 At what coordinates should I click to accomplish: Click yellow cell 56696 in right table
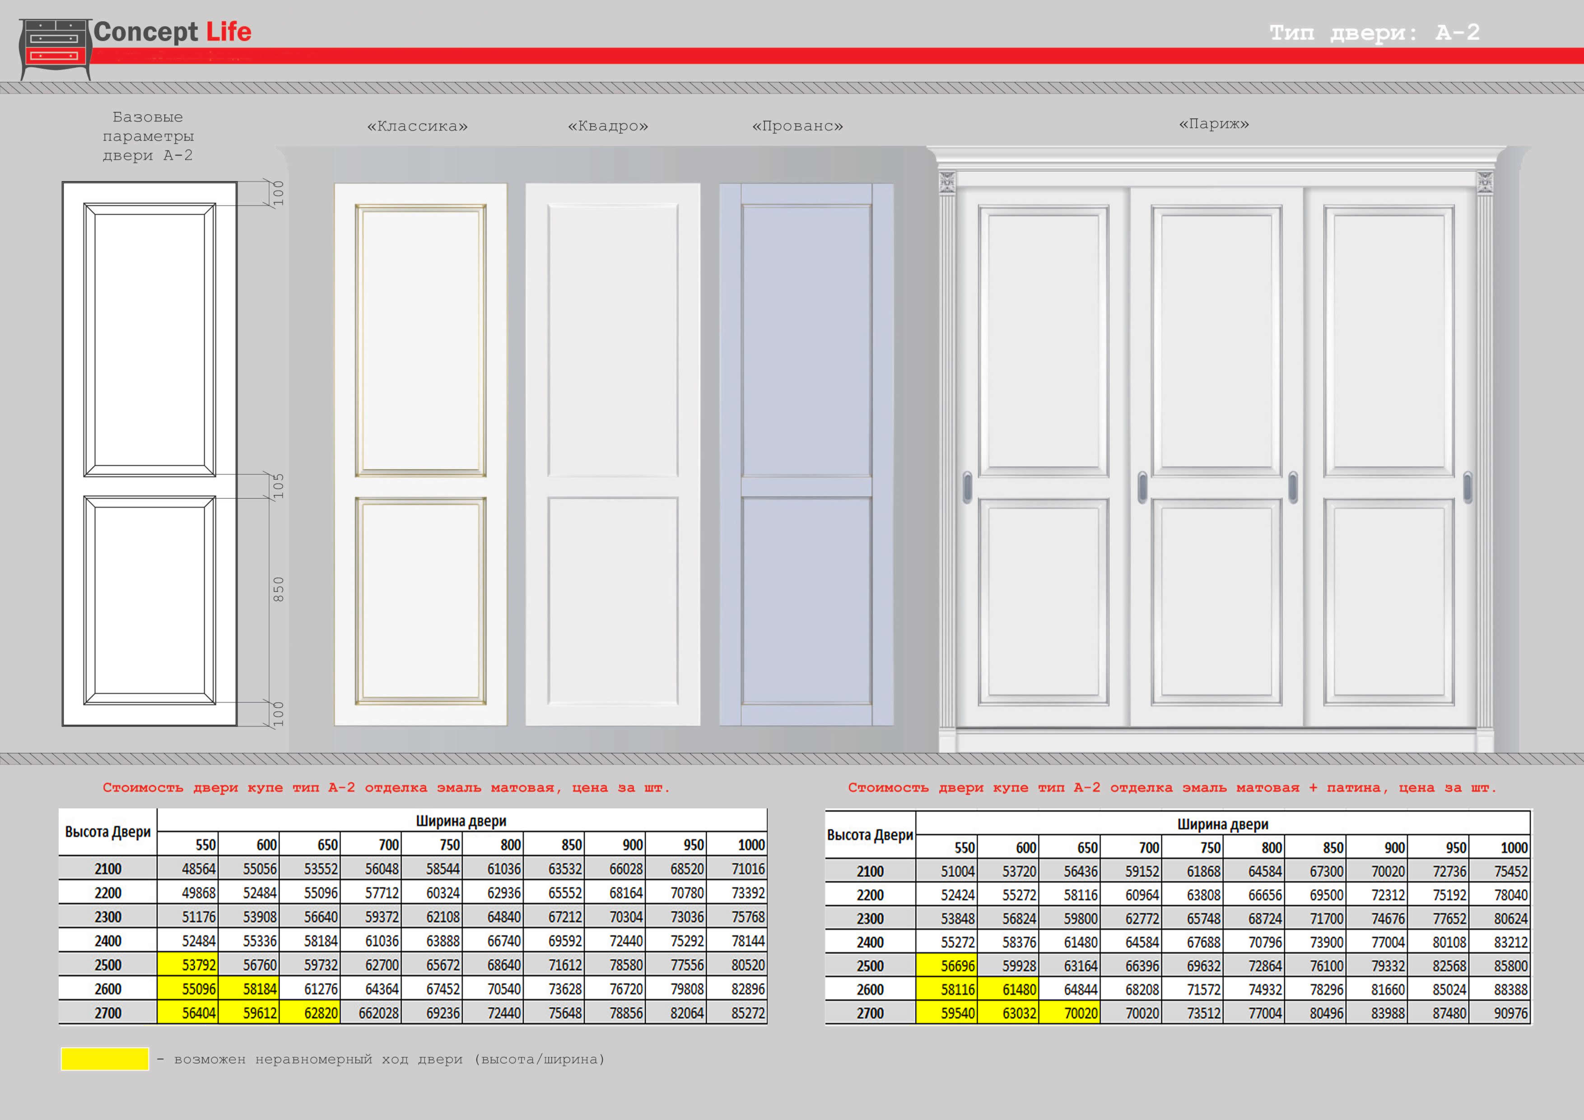pos(947,966)
